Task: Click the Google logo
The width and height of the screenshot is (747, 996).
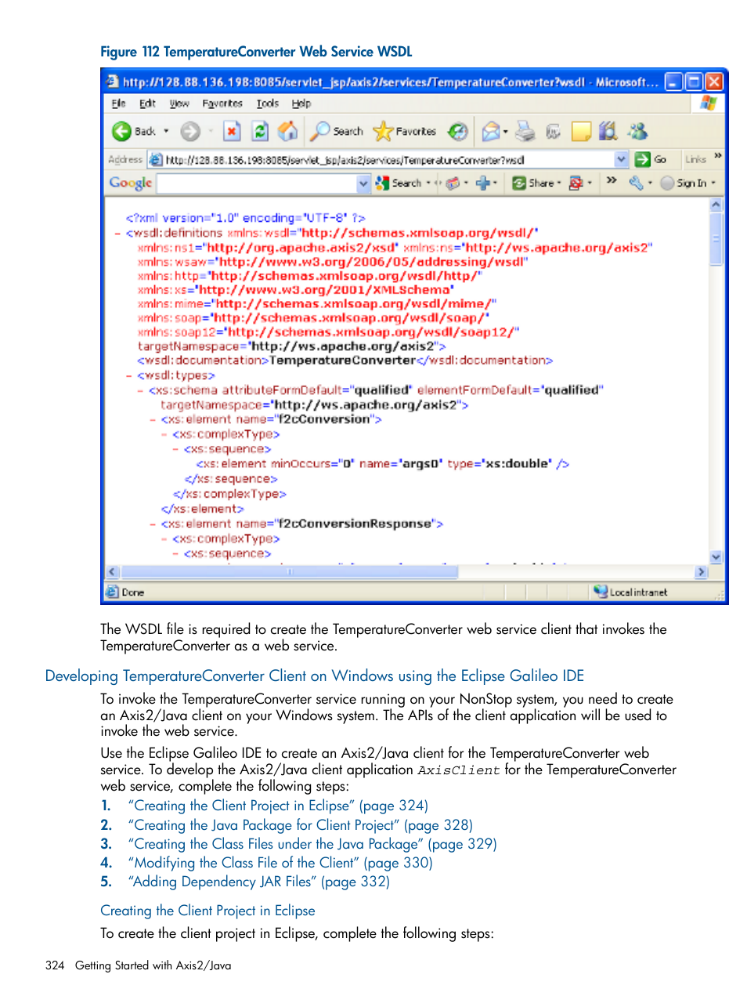Action: (130, 183)
